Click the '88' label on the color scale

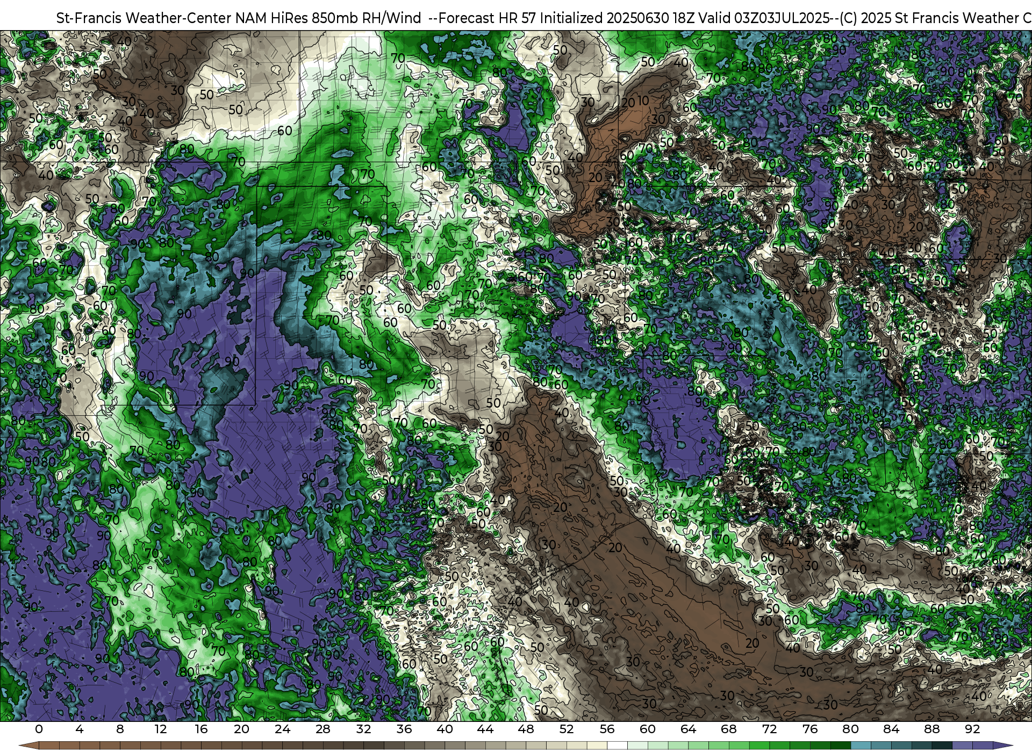932,729
